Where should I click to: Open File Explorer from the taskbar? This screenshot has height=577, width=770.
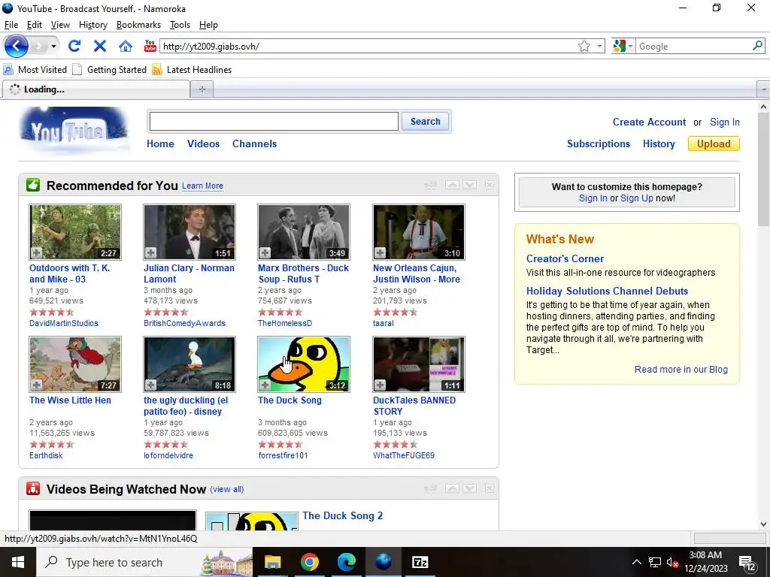(x=272, y=562)
